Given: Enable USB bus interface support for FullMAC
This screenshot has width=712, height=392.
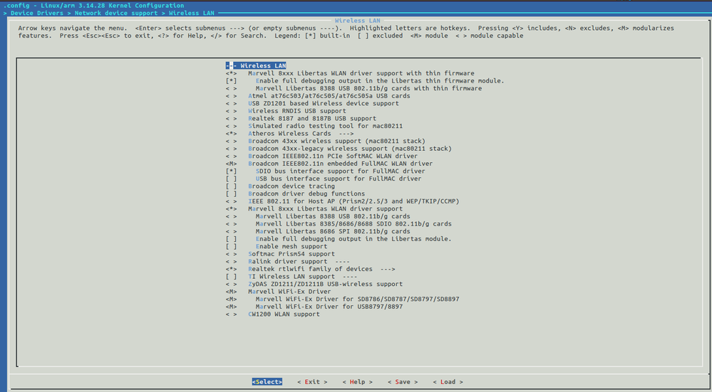Looking at the screenshot, I should (324, 179).
